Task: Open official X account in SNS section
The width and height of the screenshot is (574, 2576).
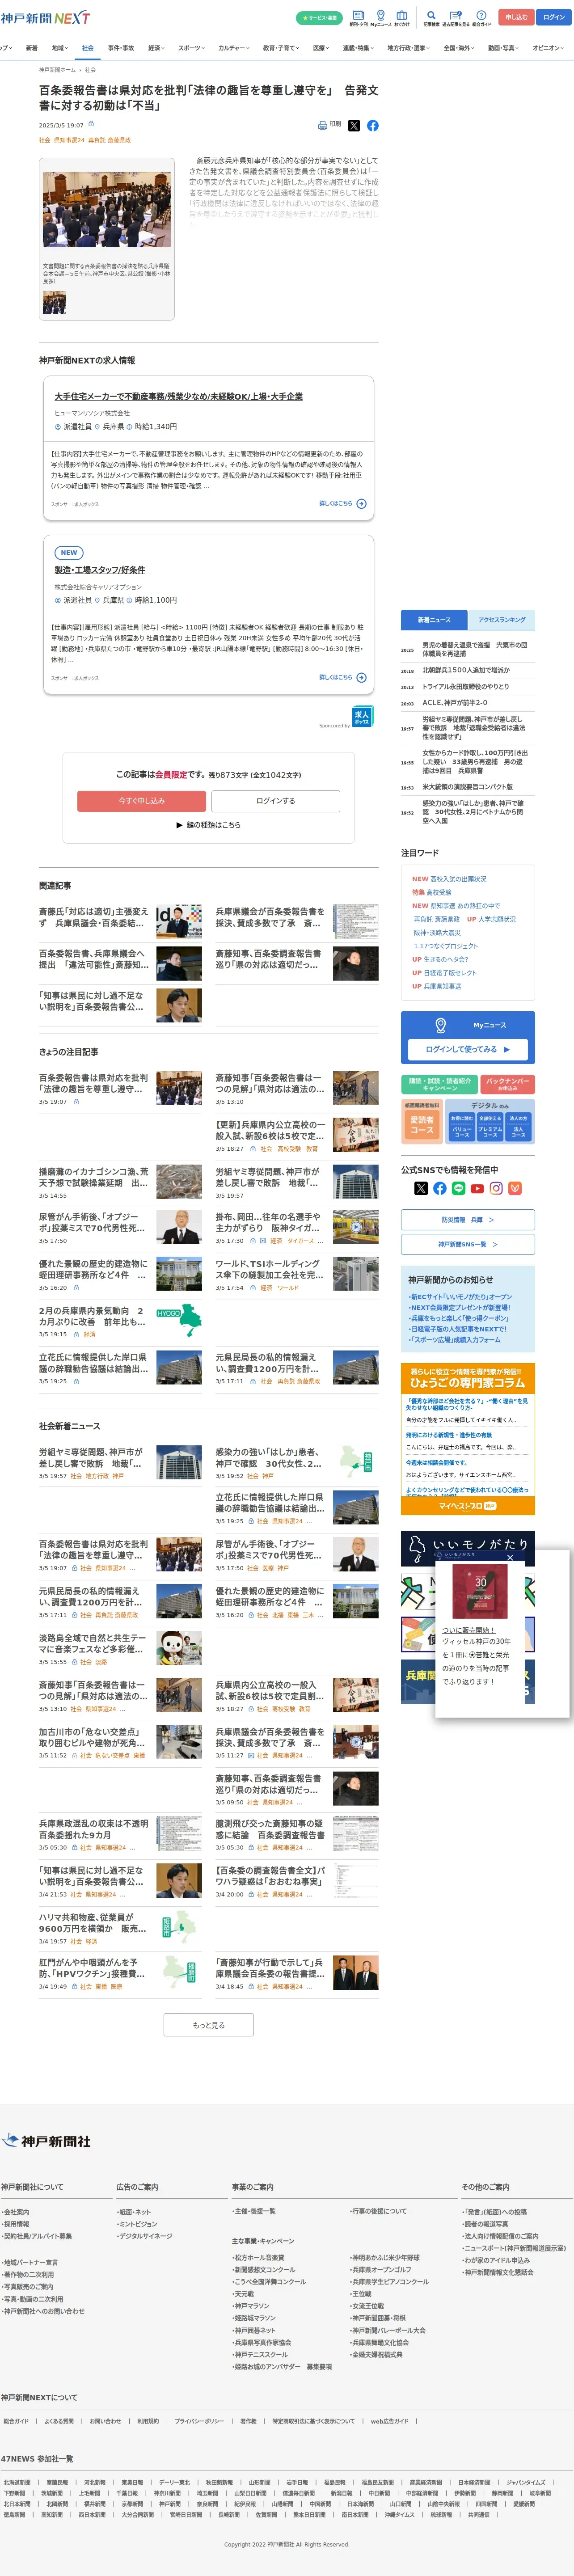Action: 420,1188
